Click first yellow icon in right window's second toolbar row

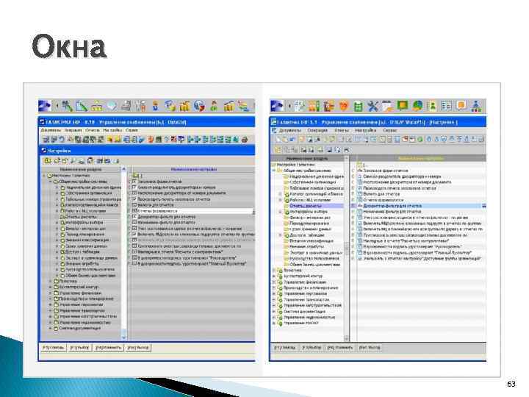click(x=277, y=149)
